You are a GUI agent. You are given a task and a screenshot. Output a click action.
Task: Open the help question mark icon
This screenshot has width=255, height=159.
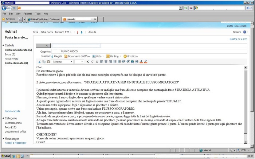tap(244, 32)
